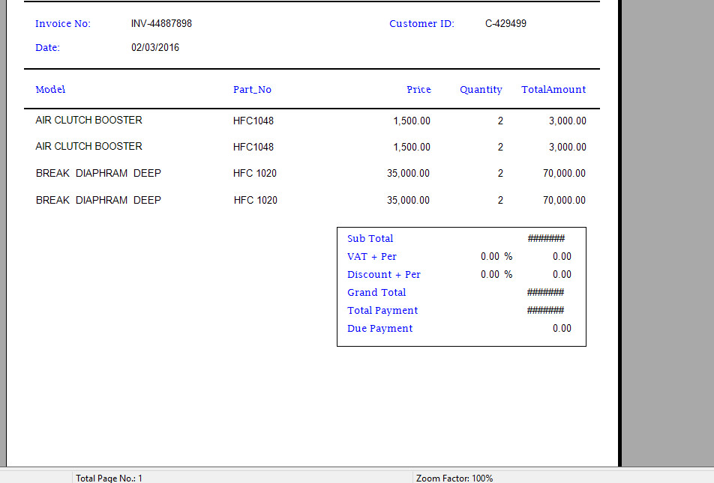Screen dimensions: 714x483
Task: Select the date 02/03/2016
Action: 154,48
